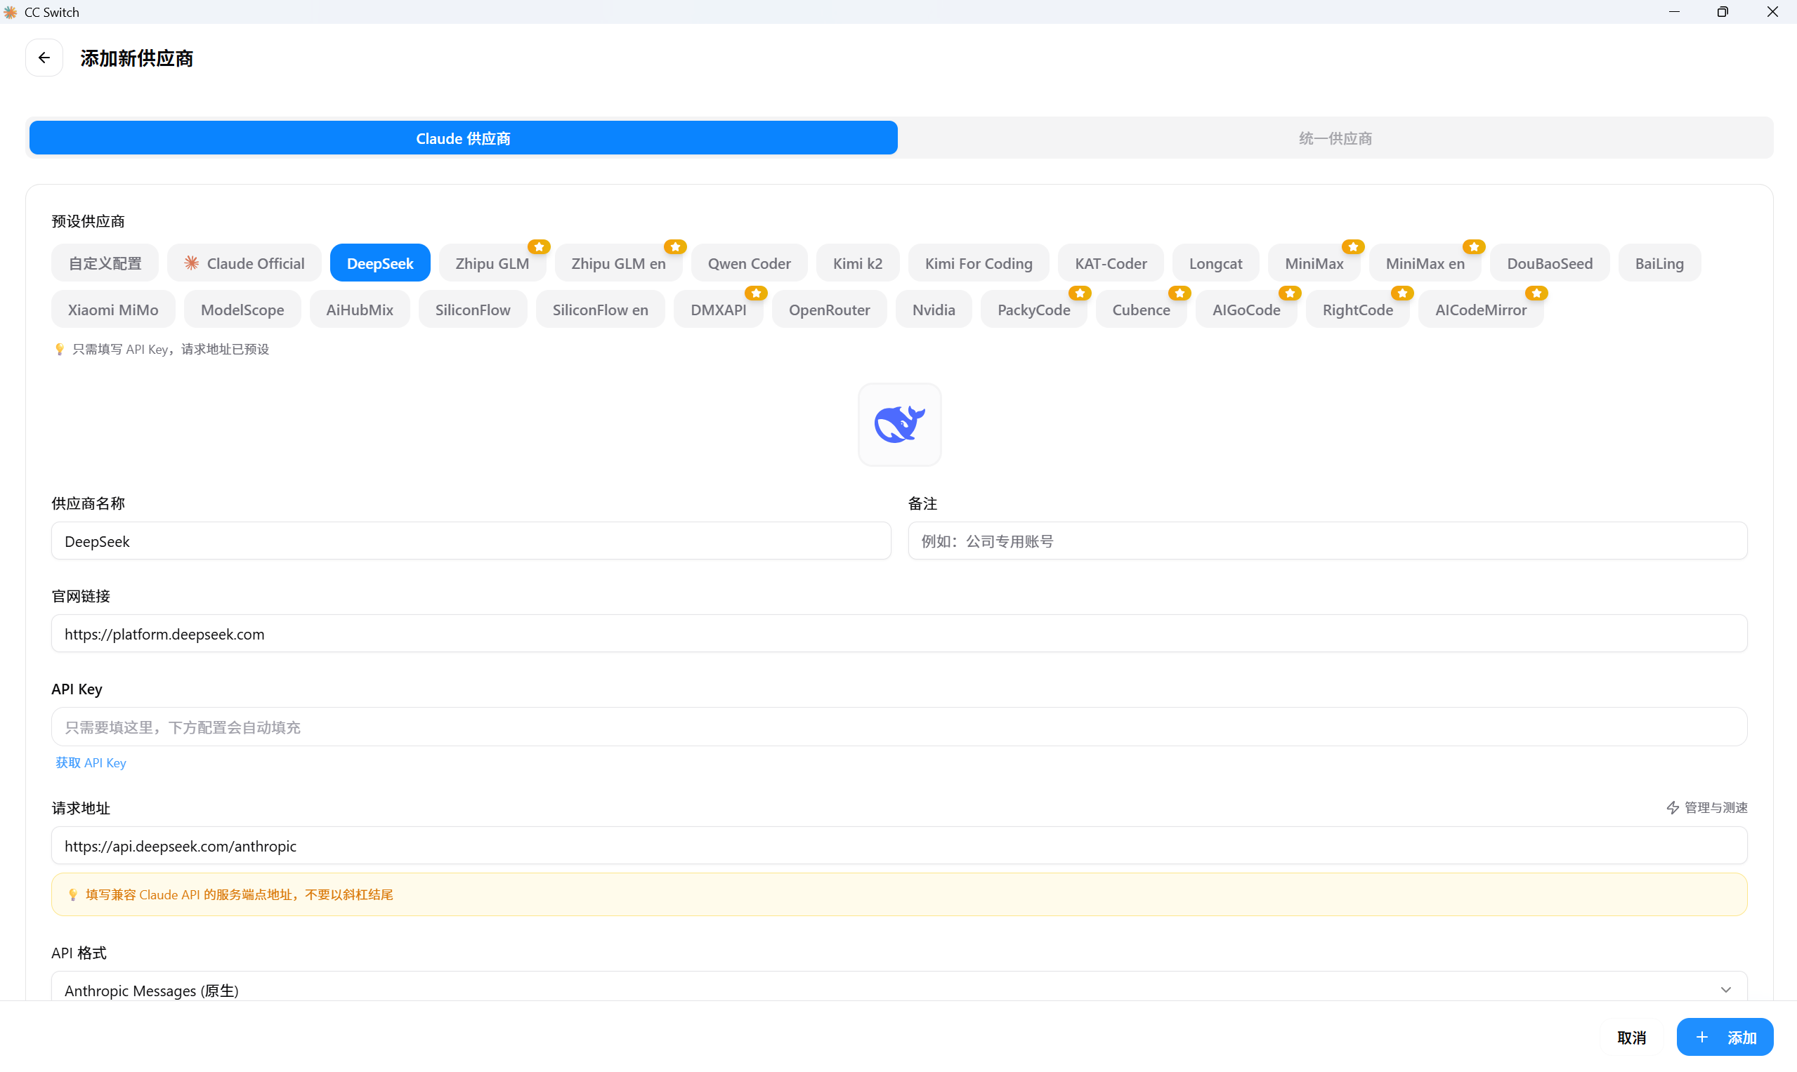
Task: Focus the API Key input field
Action: coord(899,727)
